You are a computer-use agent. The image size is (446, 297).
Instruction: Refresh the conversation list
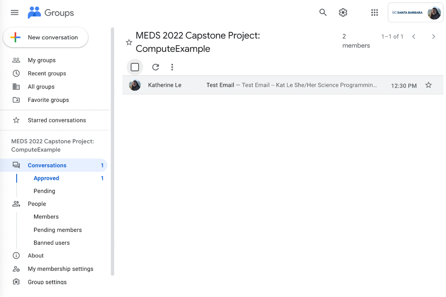tap(156, 67)
